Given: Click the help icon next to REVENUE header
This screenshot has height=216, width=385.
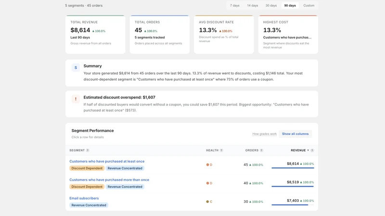Looking at the screenshot, I should 312,150.
